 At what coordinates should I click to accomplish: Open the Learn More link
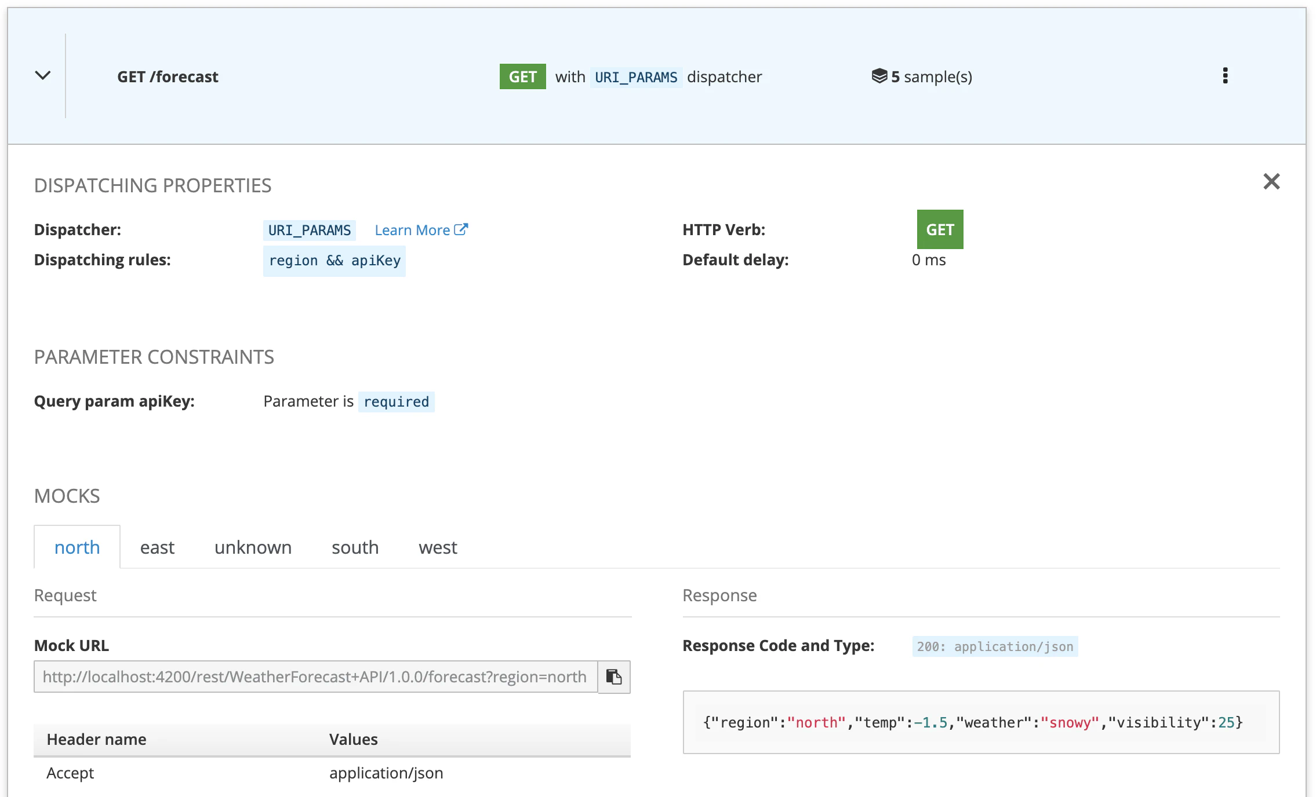coord(412,231)
